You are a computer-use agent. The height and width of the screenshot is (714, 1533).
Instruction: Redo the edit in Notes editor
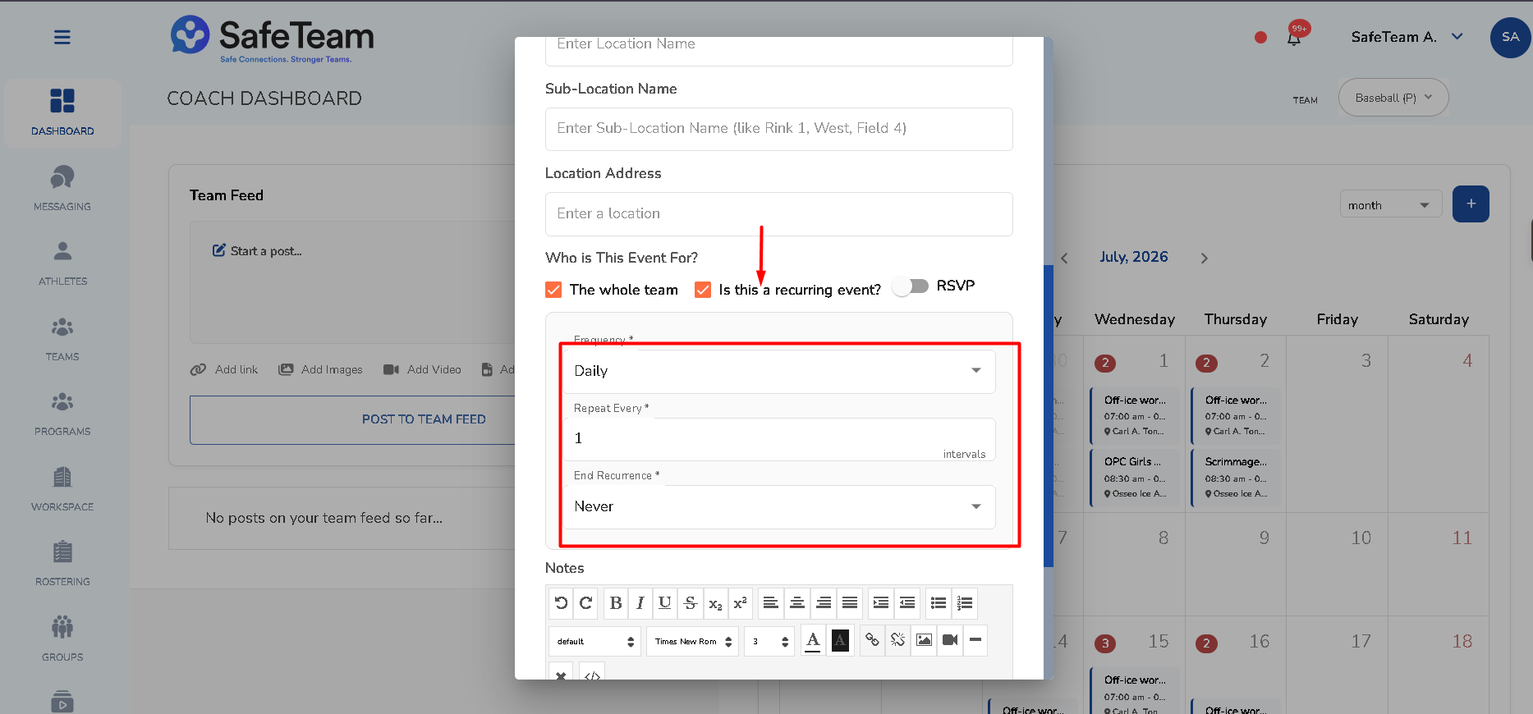(585, 603)
